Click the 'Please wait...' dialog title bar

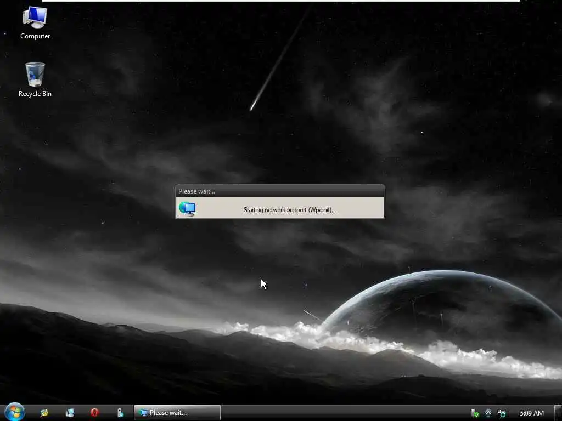click(280, 191)
